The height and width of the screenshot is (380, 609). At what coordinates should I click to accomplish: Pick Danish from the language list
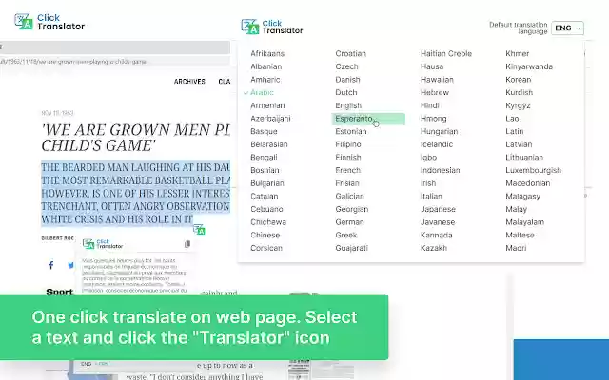point(347,80)
